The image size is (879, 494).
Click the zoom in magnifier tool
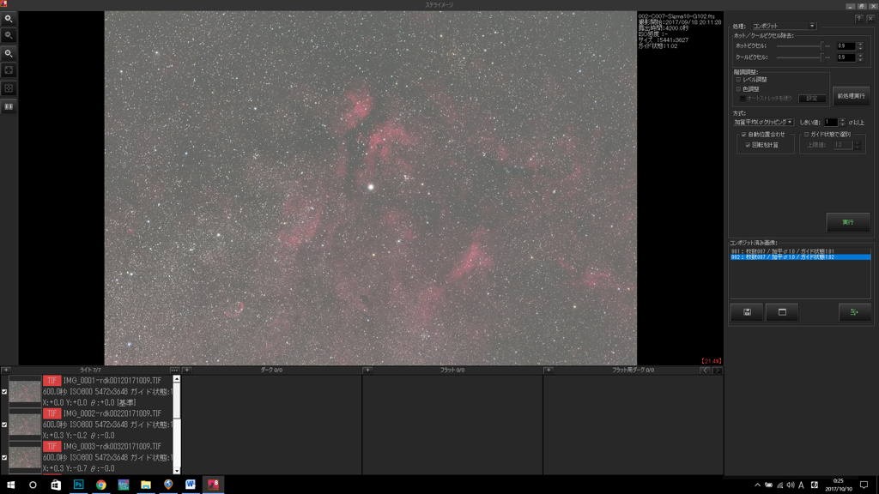[9, 19]
